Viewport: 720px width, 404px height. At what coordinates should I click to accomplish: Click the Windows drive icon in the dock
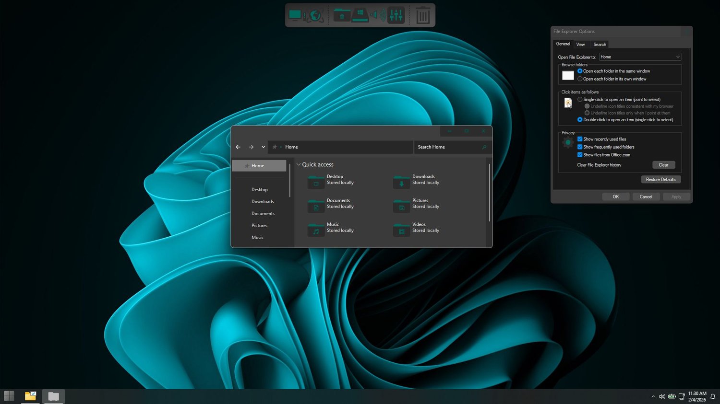[x=360, y=15]
